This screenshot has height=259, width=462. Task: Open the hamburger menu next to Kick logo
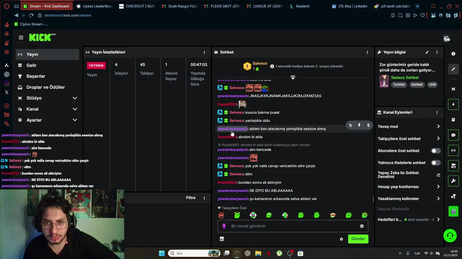click(x=21, y=37)
